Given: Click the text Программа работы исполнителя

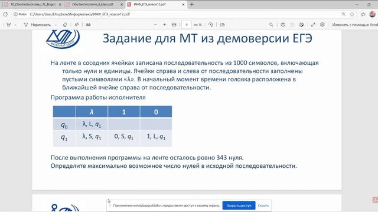Looking at the screenshot, I should click(98, 97).
